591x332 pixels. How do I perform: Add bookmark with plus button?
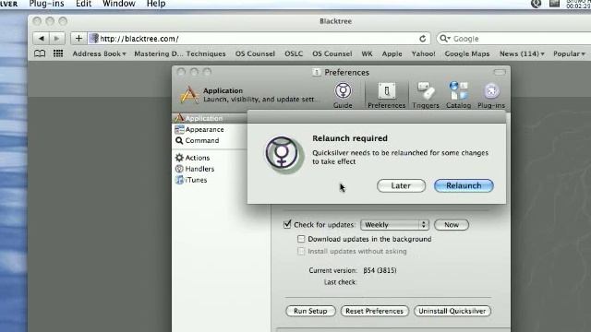click(x=78, y=39)
